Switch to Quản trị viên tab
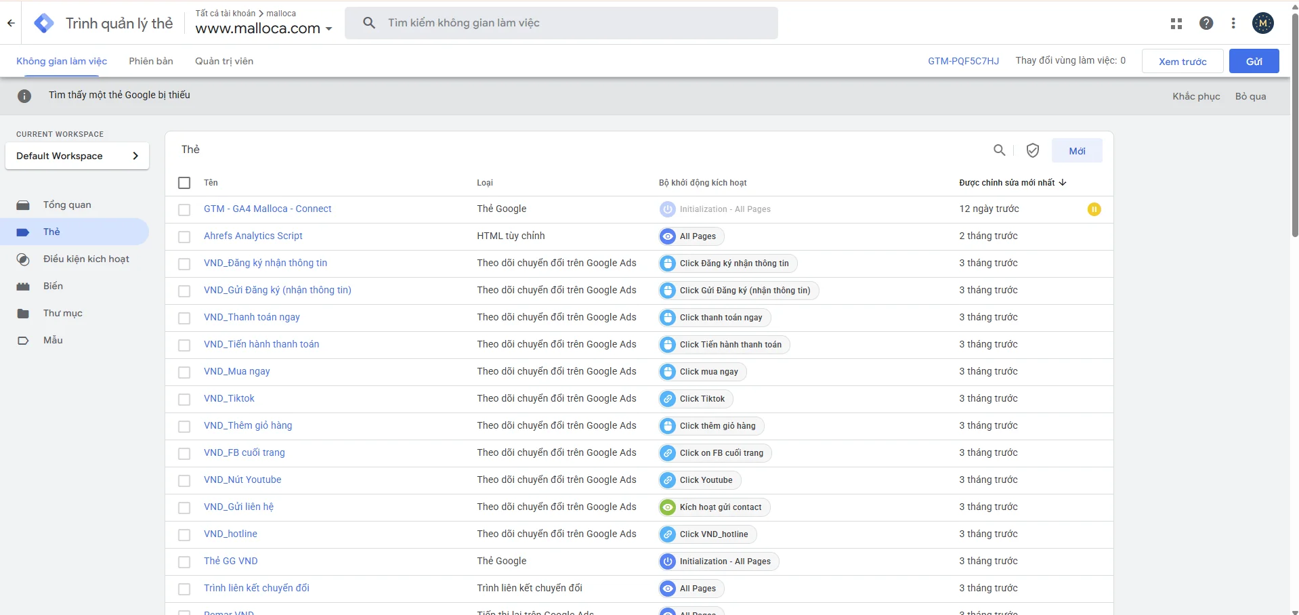Screen dimensions: 1299x615 pyautogui.click(x=224, y=61)
